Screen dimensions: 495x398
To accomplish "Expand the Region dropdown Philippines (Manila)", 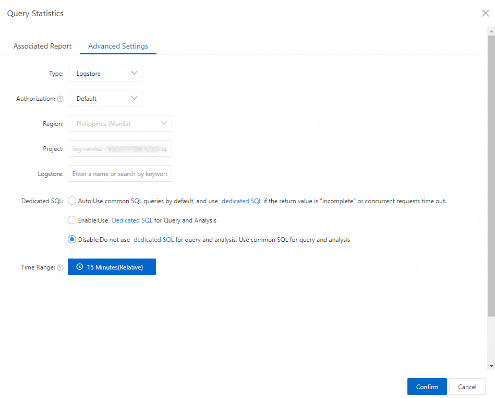I will pos(119,123).
